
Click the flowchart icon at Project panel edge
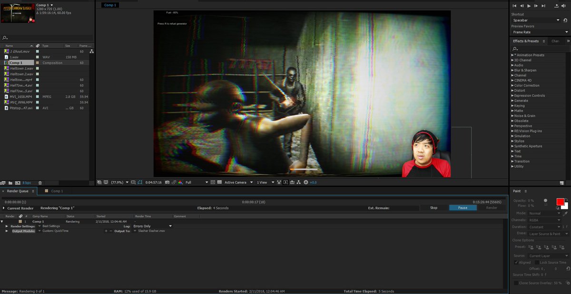[x=91, y=51]
